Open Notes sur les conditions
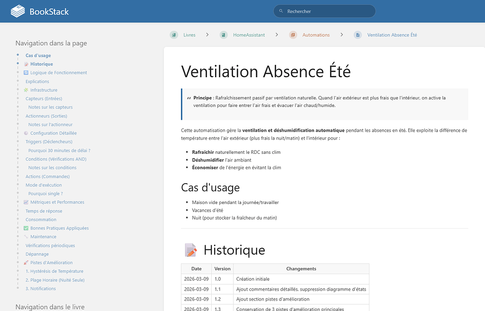Viewport: 485px width, 311px height. 52,168
